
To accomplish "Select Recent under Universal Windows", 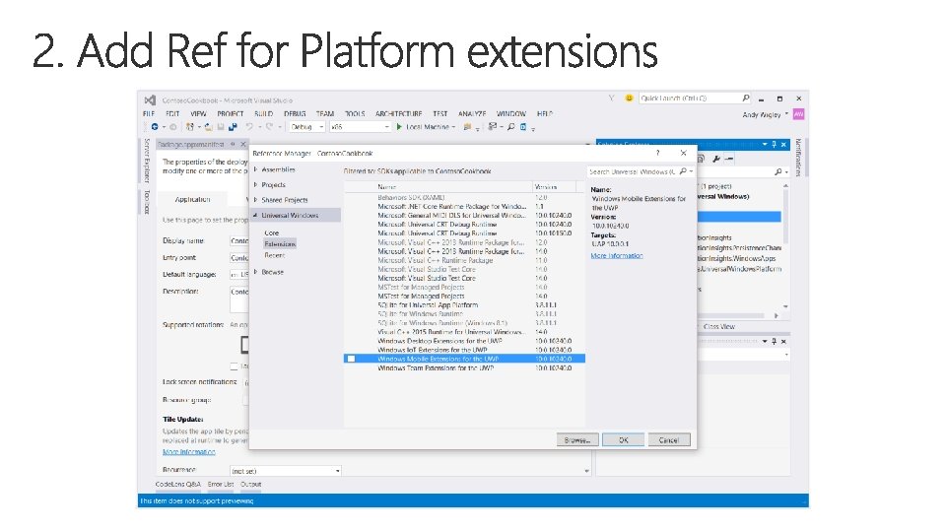I will (275, 255).
